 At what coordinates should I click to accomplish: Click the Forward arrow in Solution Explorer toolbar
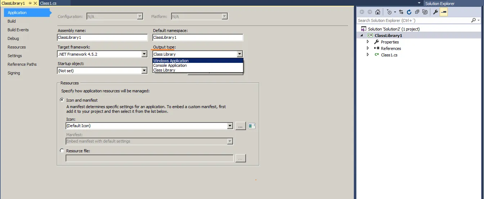369,12
